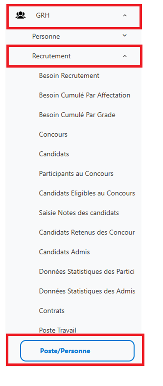Image resolution: width=163 pixels, height=386 pixels.
Task: Select the Contrats menu entry
Action: (52, 311)
